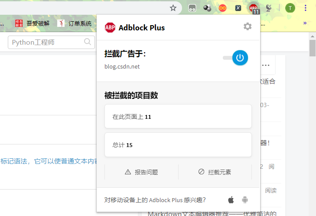Open the Android app link
Viewport: 316px width, 216px height.
[245, 200]
